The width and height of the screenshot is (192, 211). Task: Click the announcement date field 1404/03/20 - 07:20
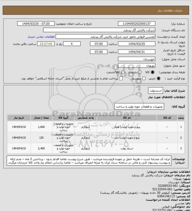(x=36, y=23)
